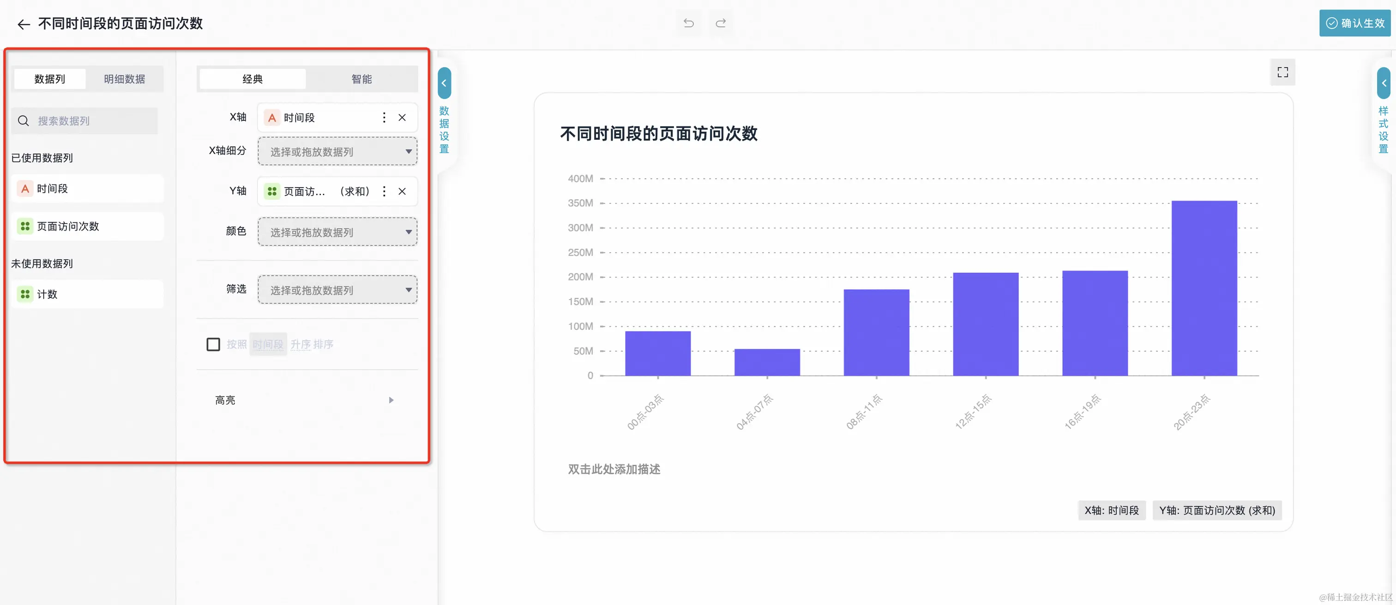
Task: Remove 时间段 from X轴 field
Action: [402, 118]
